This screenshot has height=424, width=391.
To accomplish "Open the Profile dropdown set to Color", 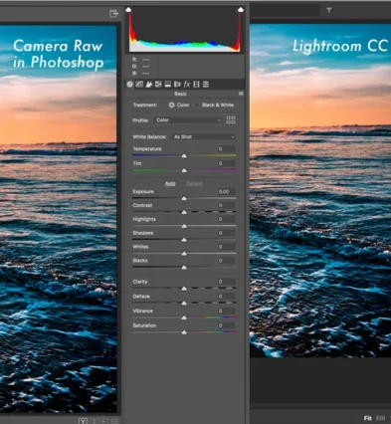I will pos(188,120).
